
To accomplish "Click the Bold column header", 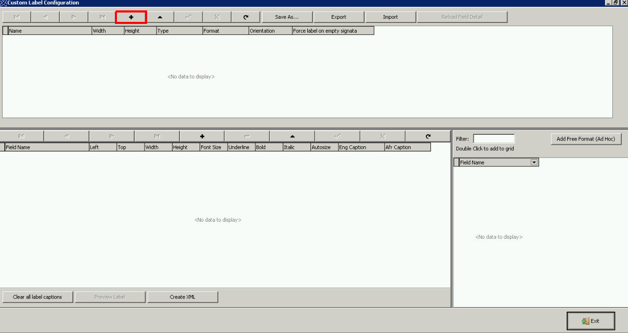I will (269, 147).
